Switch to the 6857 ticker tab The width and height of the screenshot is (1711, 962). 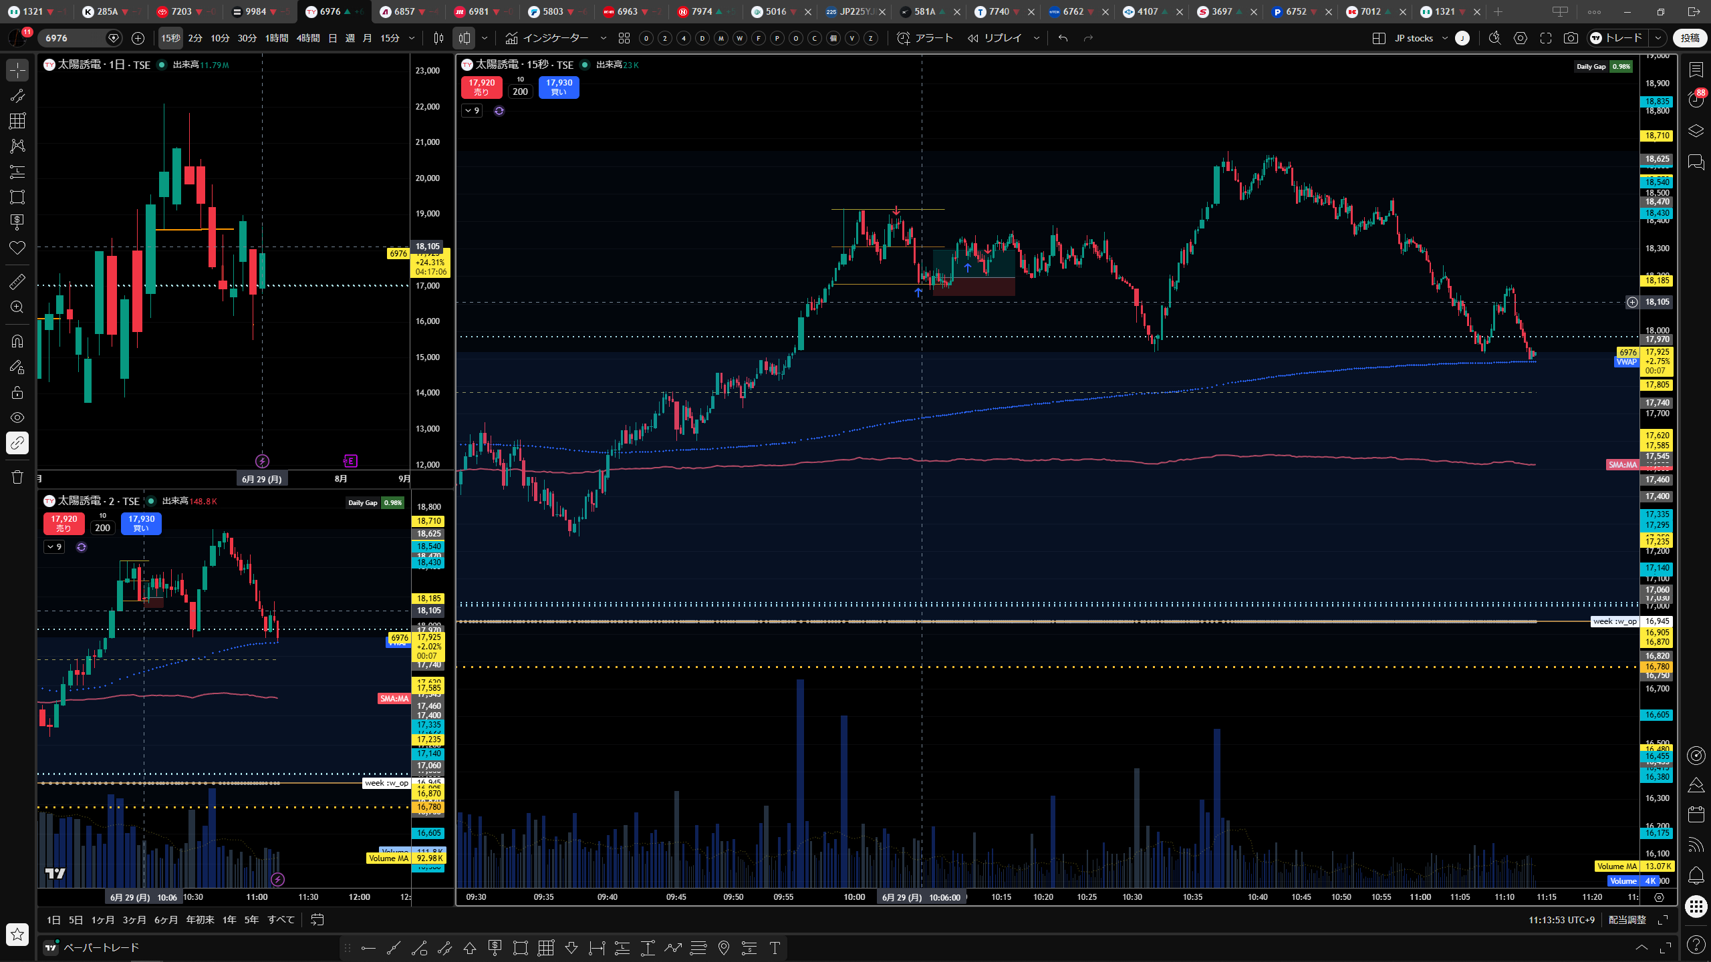point(405,11)
